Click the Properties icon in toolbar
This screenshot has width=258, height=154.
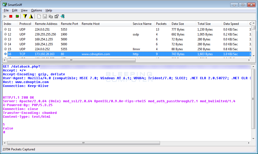point(57,16)
